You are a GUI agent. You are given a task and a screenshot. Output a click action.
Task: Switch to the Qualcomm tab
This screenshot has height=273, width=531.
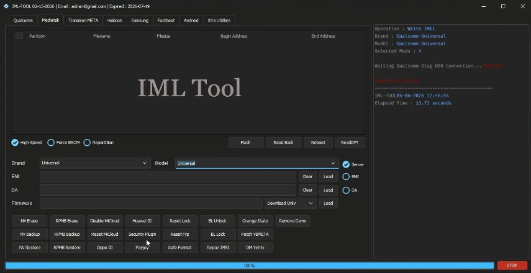(x=23, y=20)
